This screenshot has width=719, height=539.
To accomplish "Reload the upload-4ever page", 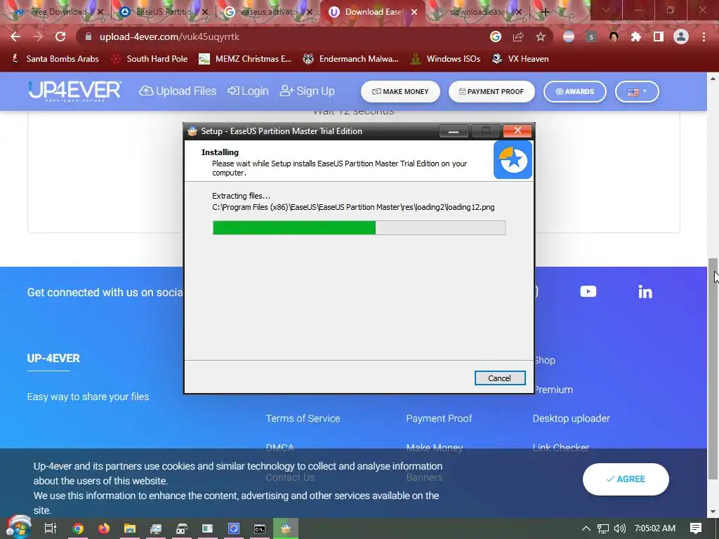I will 60,36.
